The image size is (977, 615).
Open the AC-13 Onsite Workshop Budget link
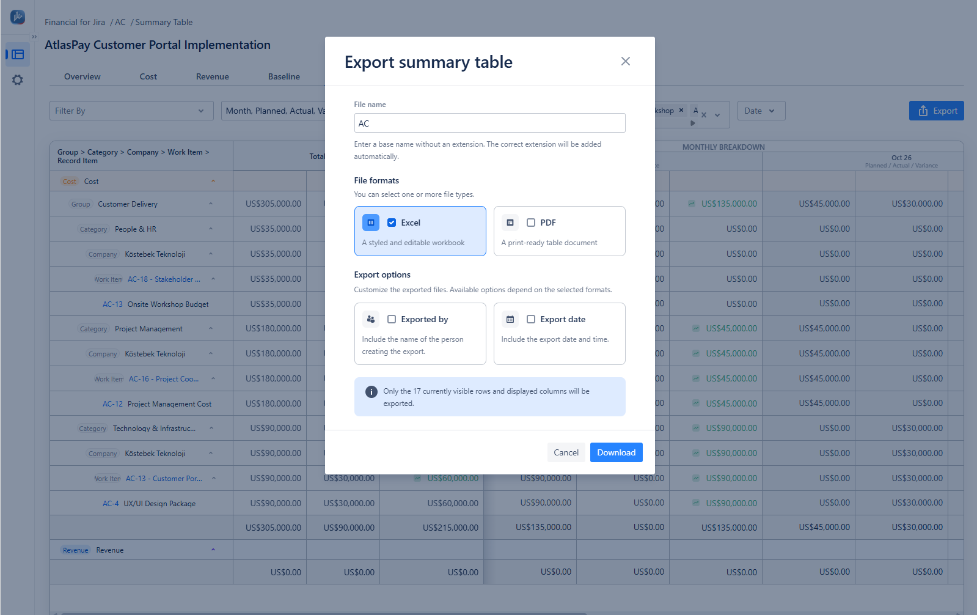coord(113,304)
